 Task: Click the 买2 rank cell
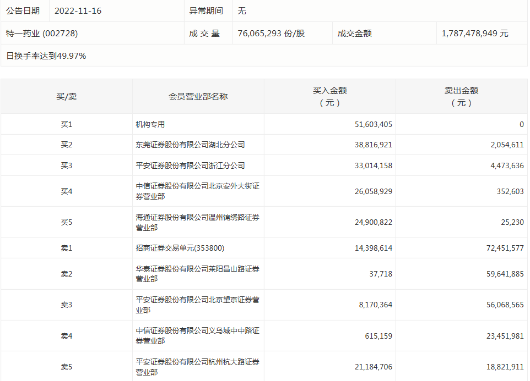[66, 145]
